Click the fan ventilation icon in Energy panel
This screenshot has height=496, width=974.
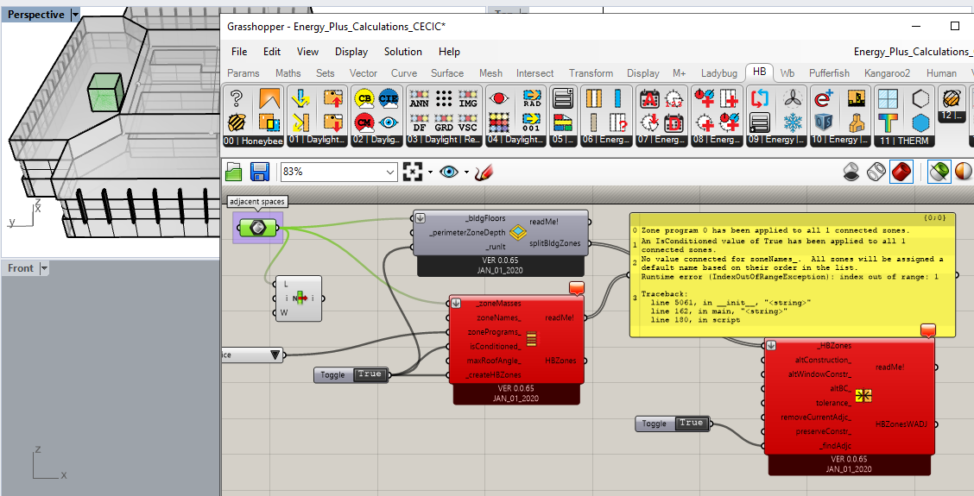point(793,98)
